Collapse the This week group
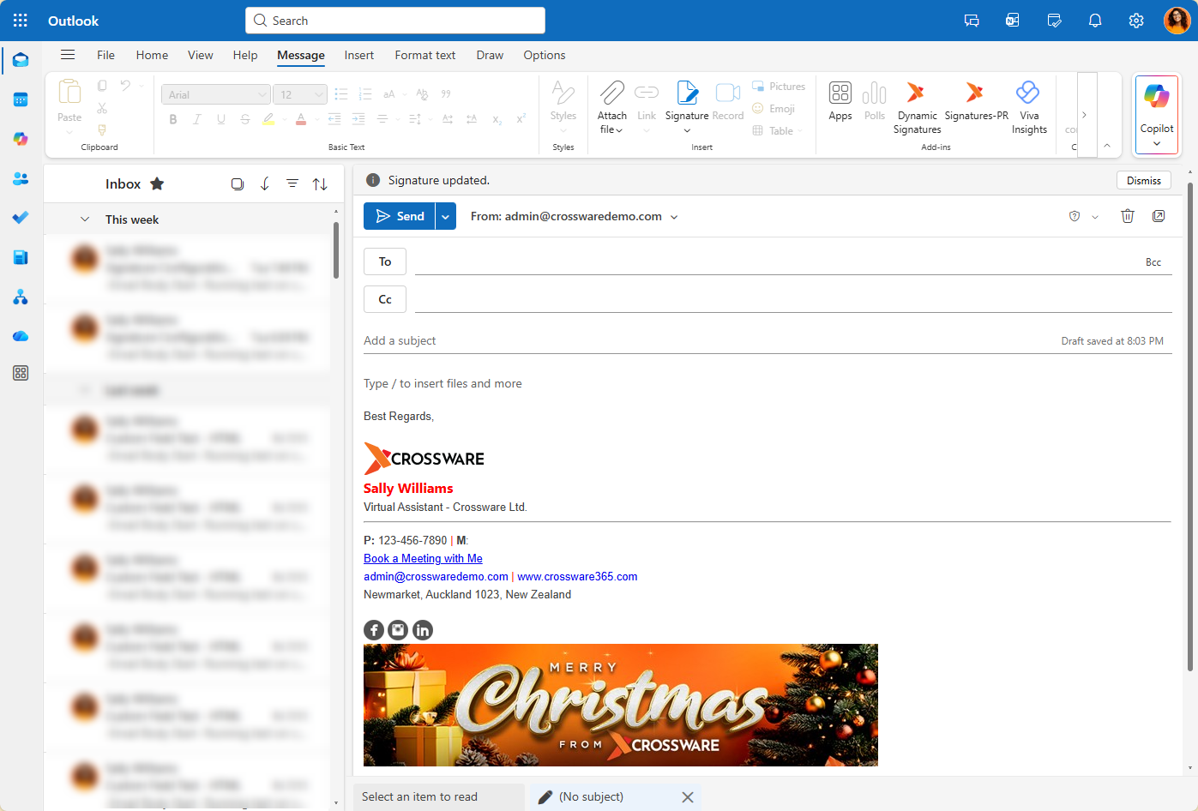Screen dimensions: 1198x811 (x=85, y=219)
